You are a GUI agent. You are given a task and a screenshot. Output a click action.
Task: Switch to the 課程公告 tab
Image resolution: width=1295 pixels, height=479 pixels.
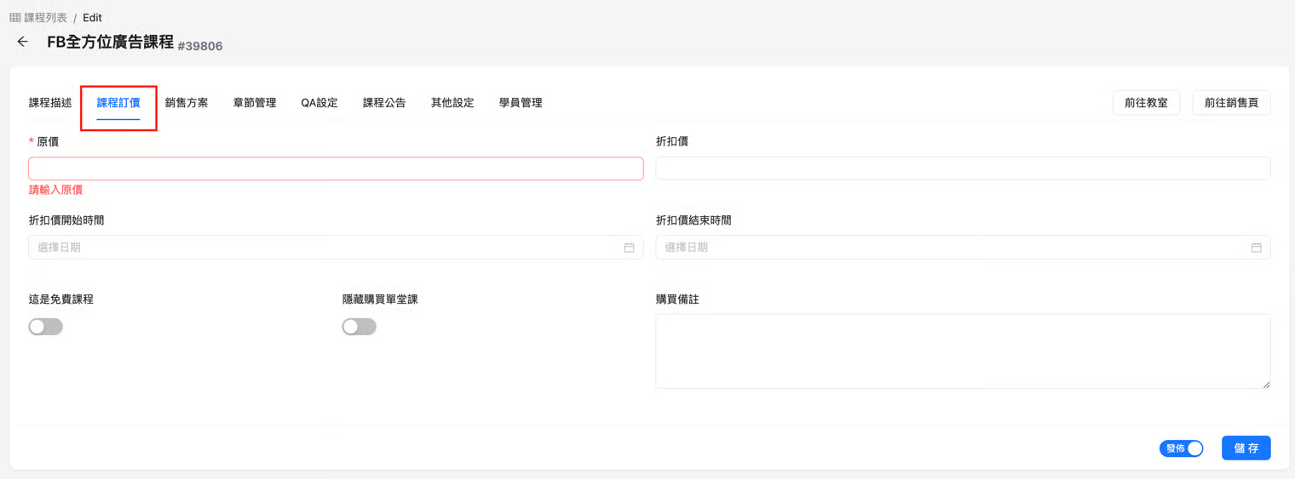click(384, 103)
